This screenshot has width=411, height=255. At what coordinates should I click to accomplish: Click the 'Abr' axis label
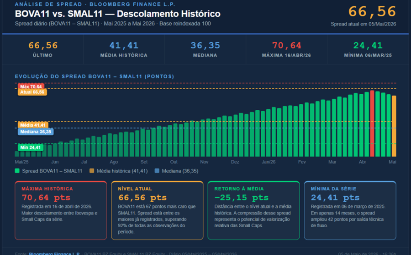(x=363, y=162)
